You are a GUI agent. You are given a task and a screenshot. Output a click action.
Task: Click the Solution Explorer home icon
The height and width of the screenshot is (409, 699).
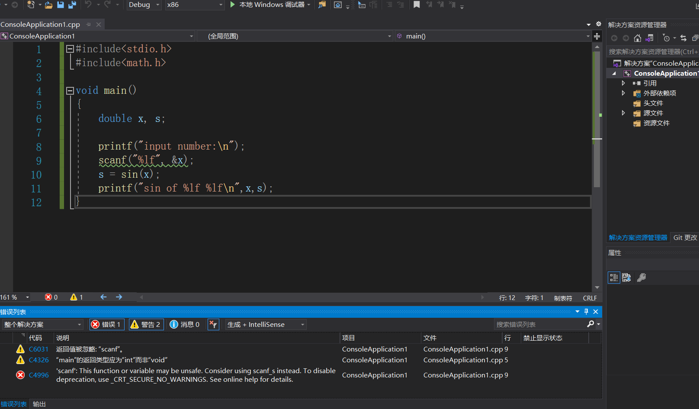click(637, 38)
